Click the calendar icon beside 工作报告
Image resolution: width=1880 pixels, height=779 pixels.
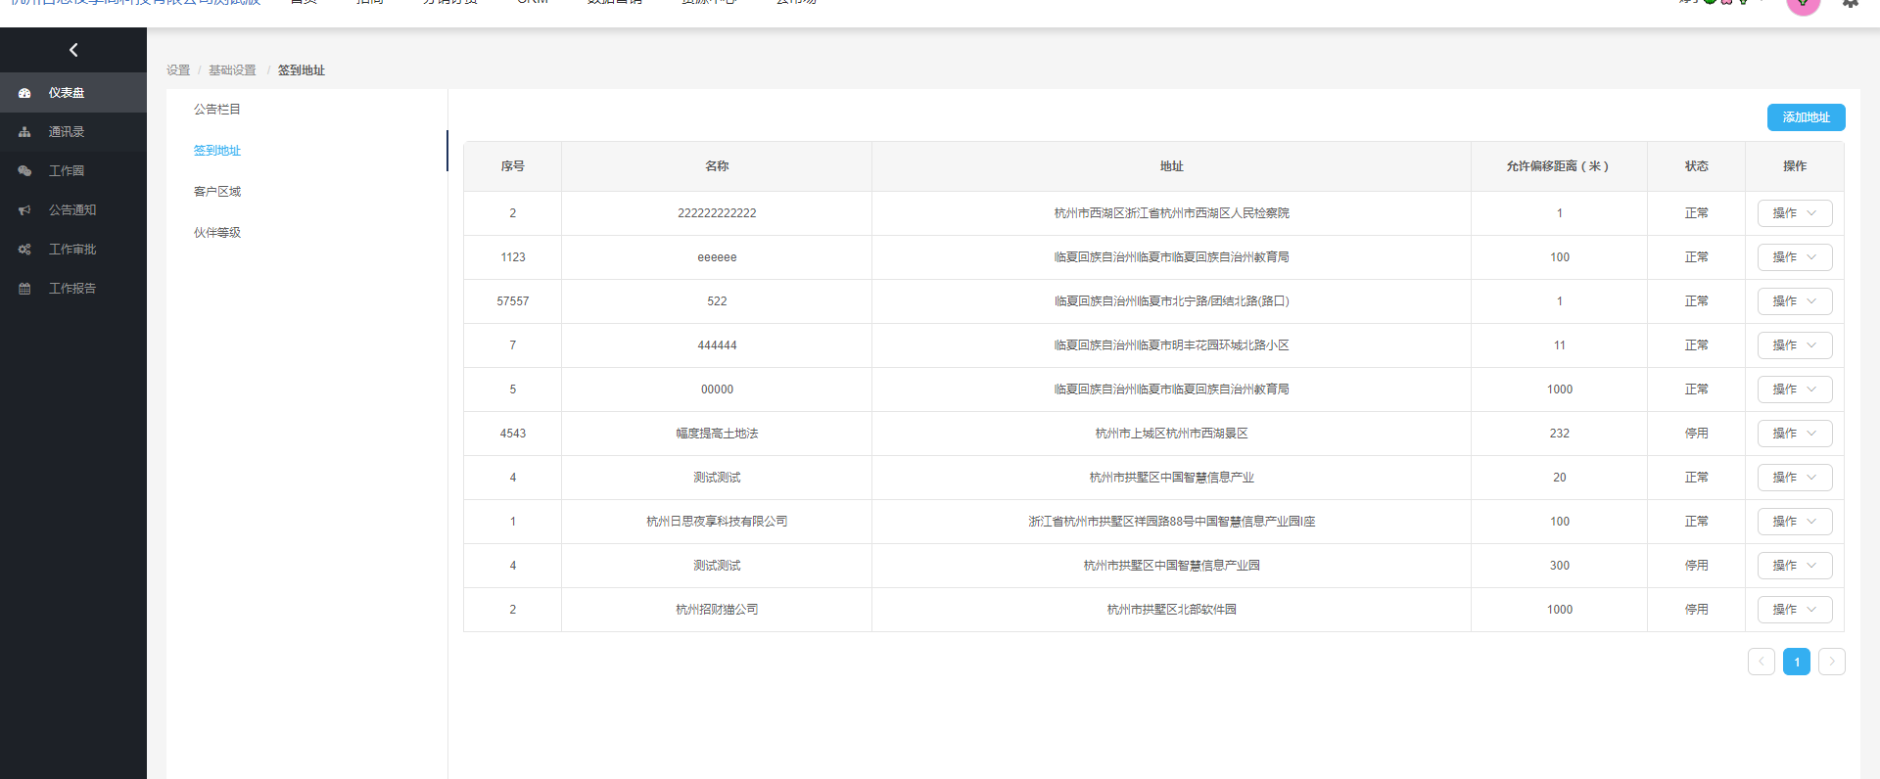[24, 289]
